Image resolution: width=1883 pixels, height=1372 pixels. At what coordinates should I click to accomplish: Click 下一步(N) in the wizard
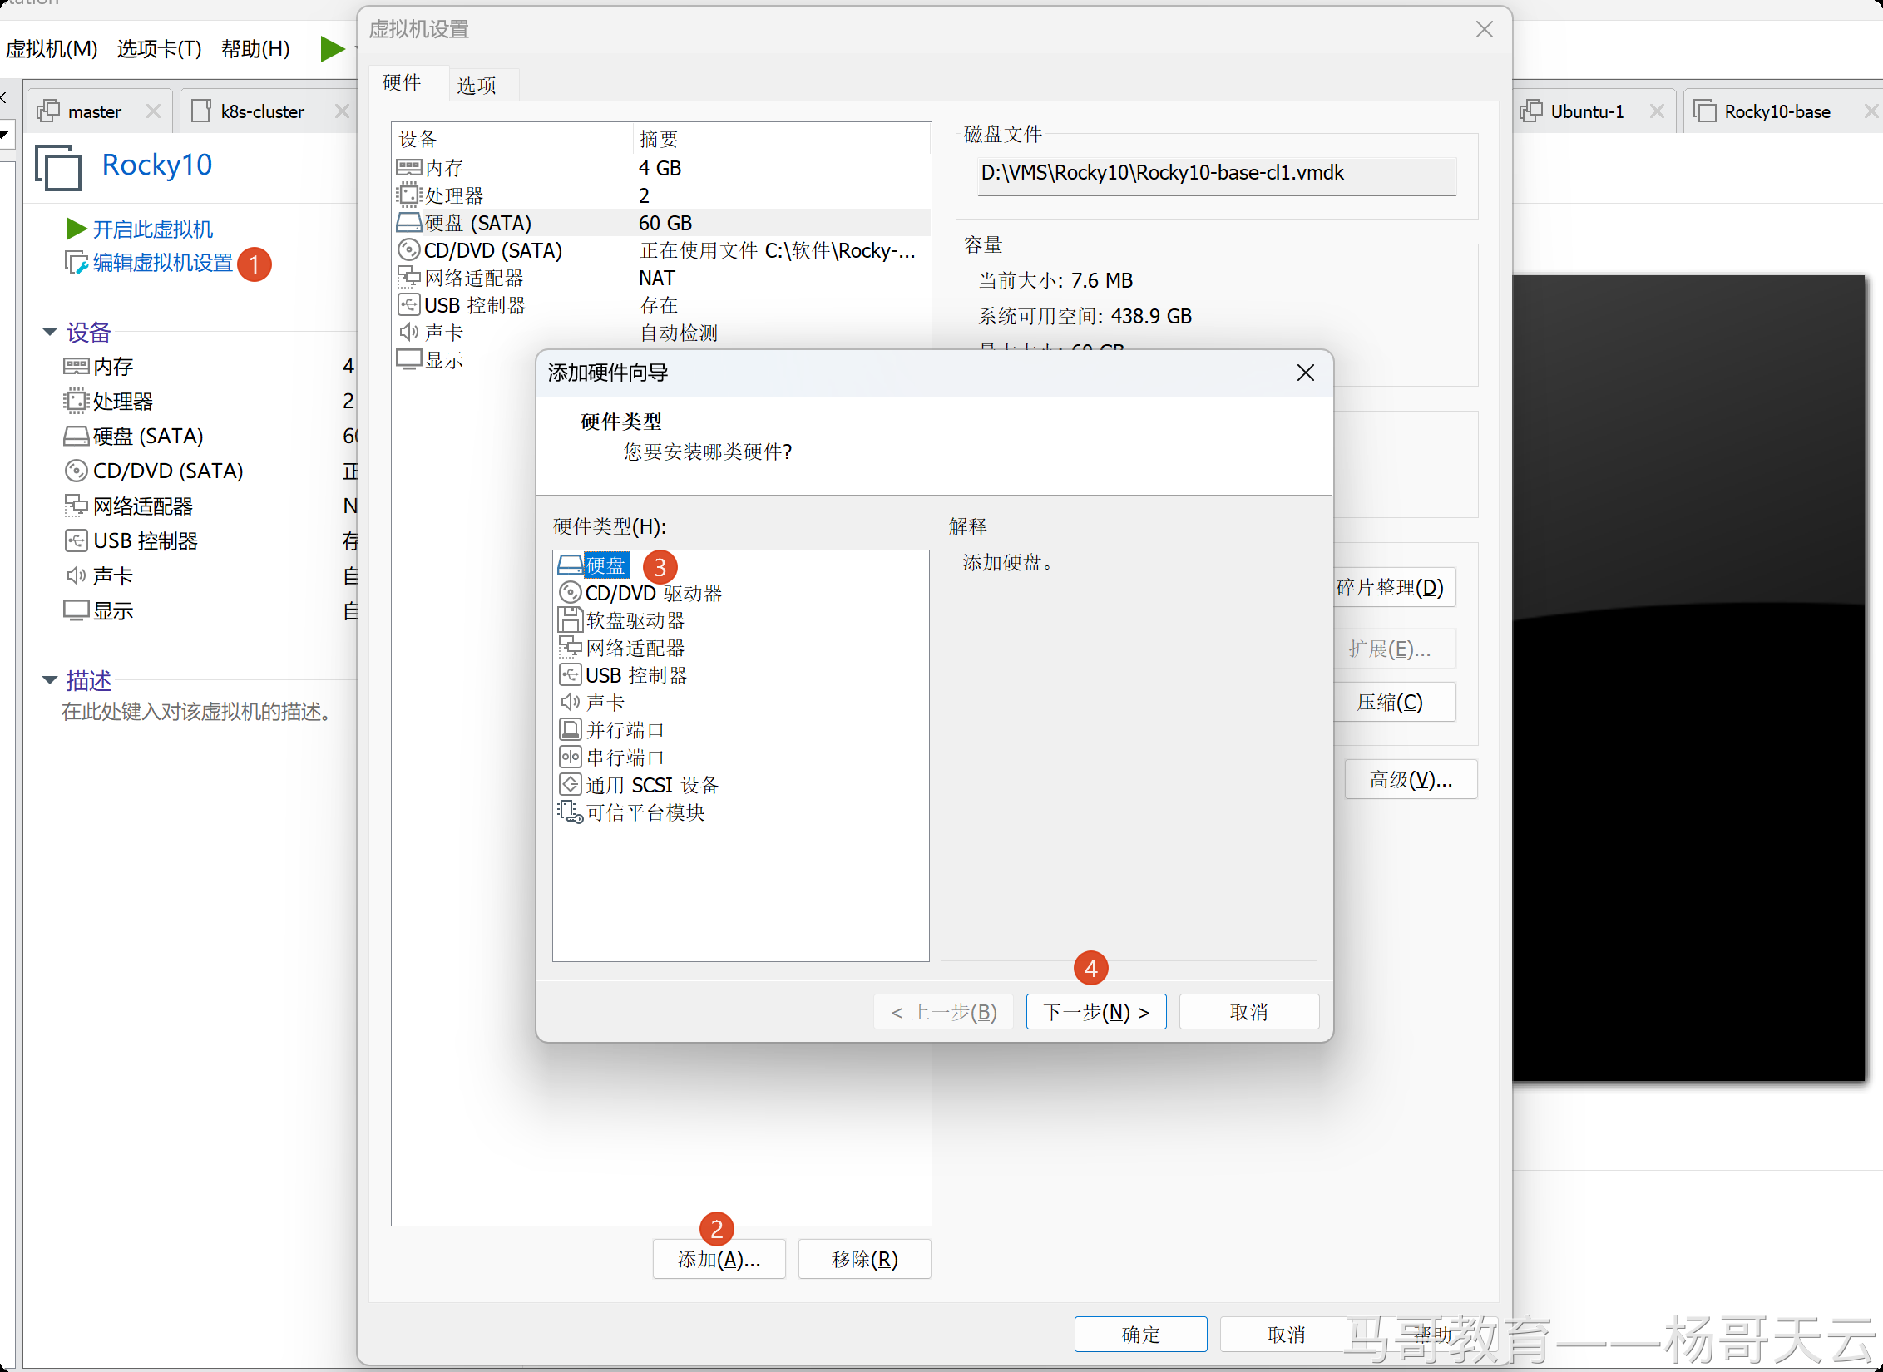tap(1096, 1012)
